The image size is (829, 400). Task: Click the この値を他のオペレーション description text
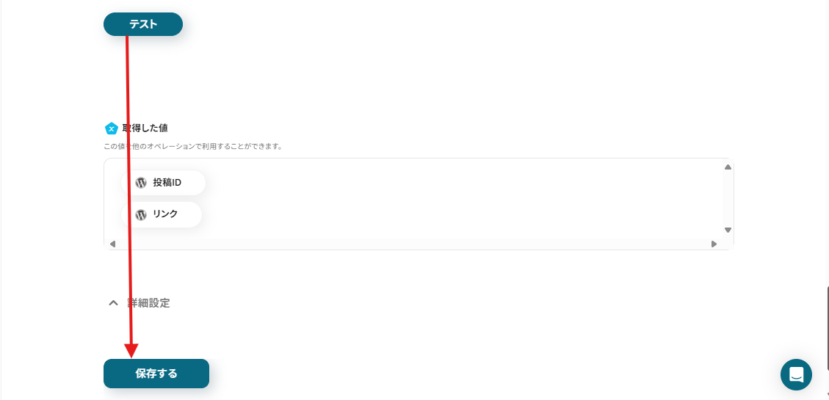193,146
